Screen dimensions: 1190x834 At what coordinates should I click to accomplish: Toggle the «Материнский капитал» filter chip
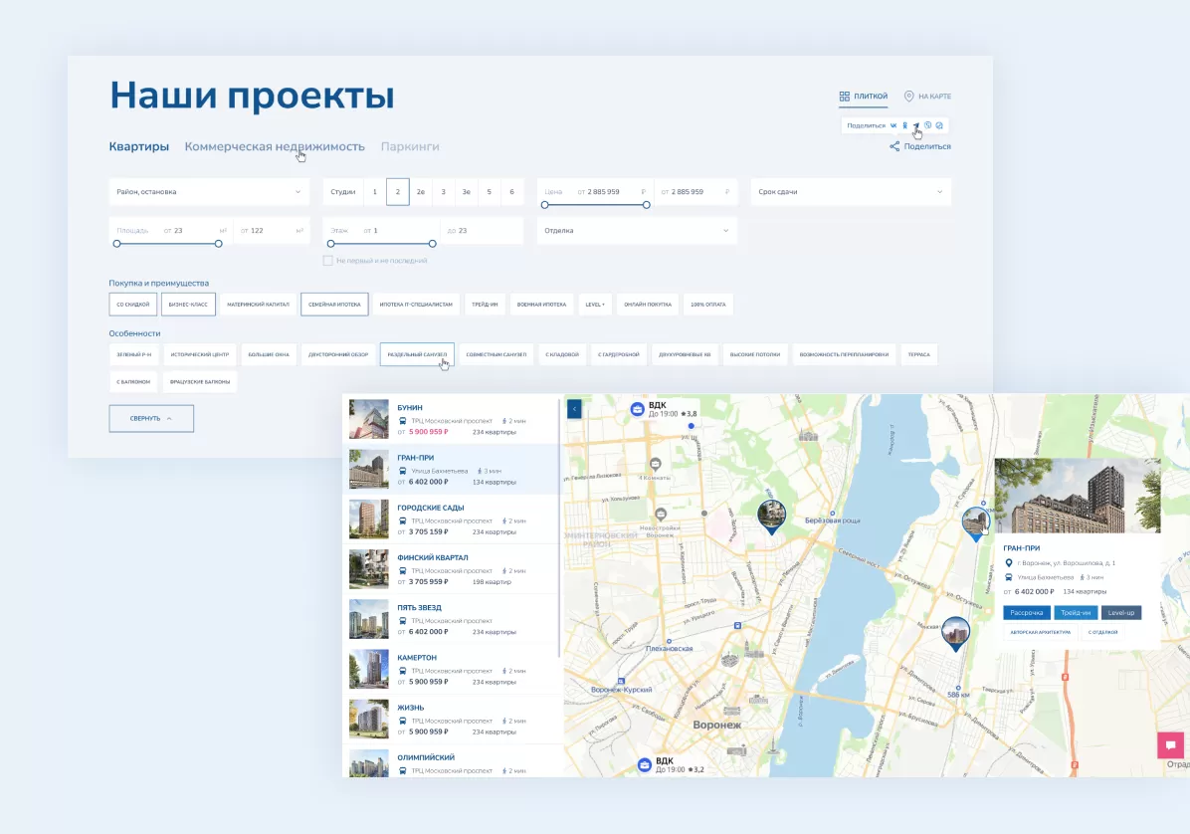(x=258, y=305)
